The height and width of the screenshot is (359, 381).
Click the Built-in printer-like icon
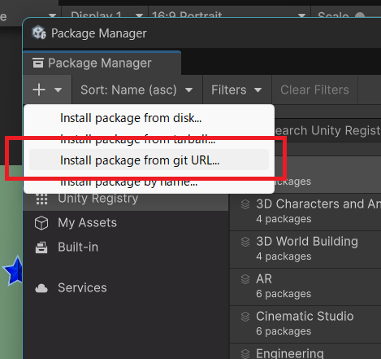click(x=41, y=247)
